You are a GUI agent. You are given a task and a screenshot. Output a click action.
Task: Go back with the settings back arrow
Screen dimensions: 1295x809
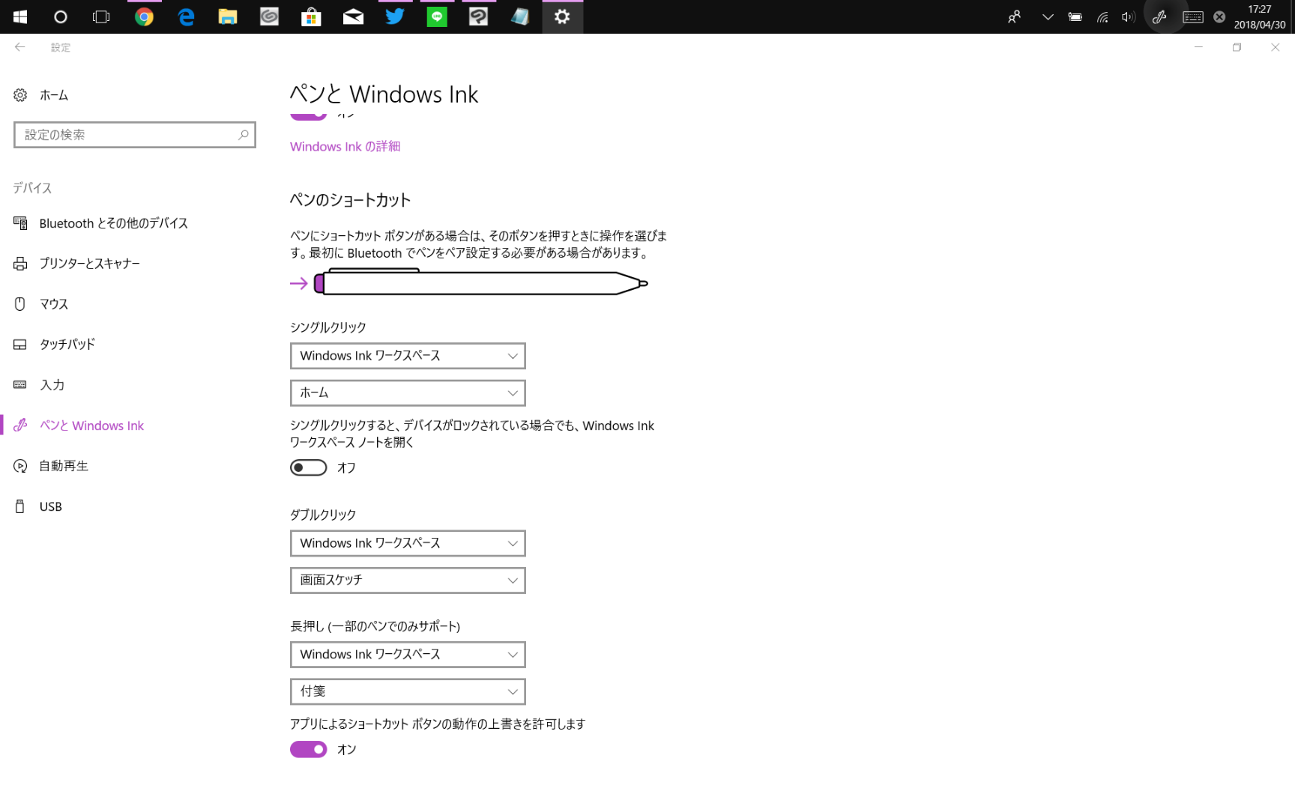click(x=20, y=47)
